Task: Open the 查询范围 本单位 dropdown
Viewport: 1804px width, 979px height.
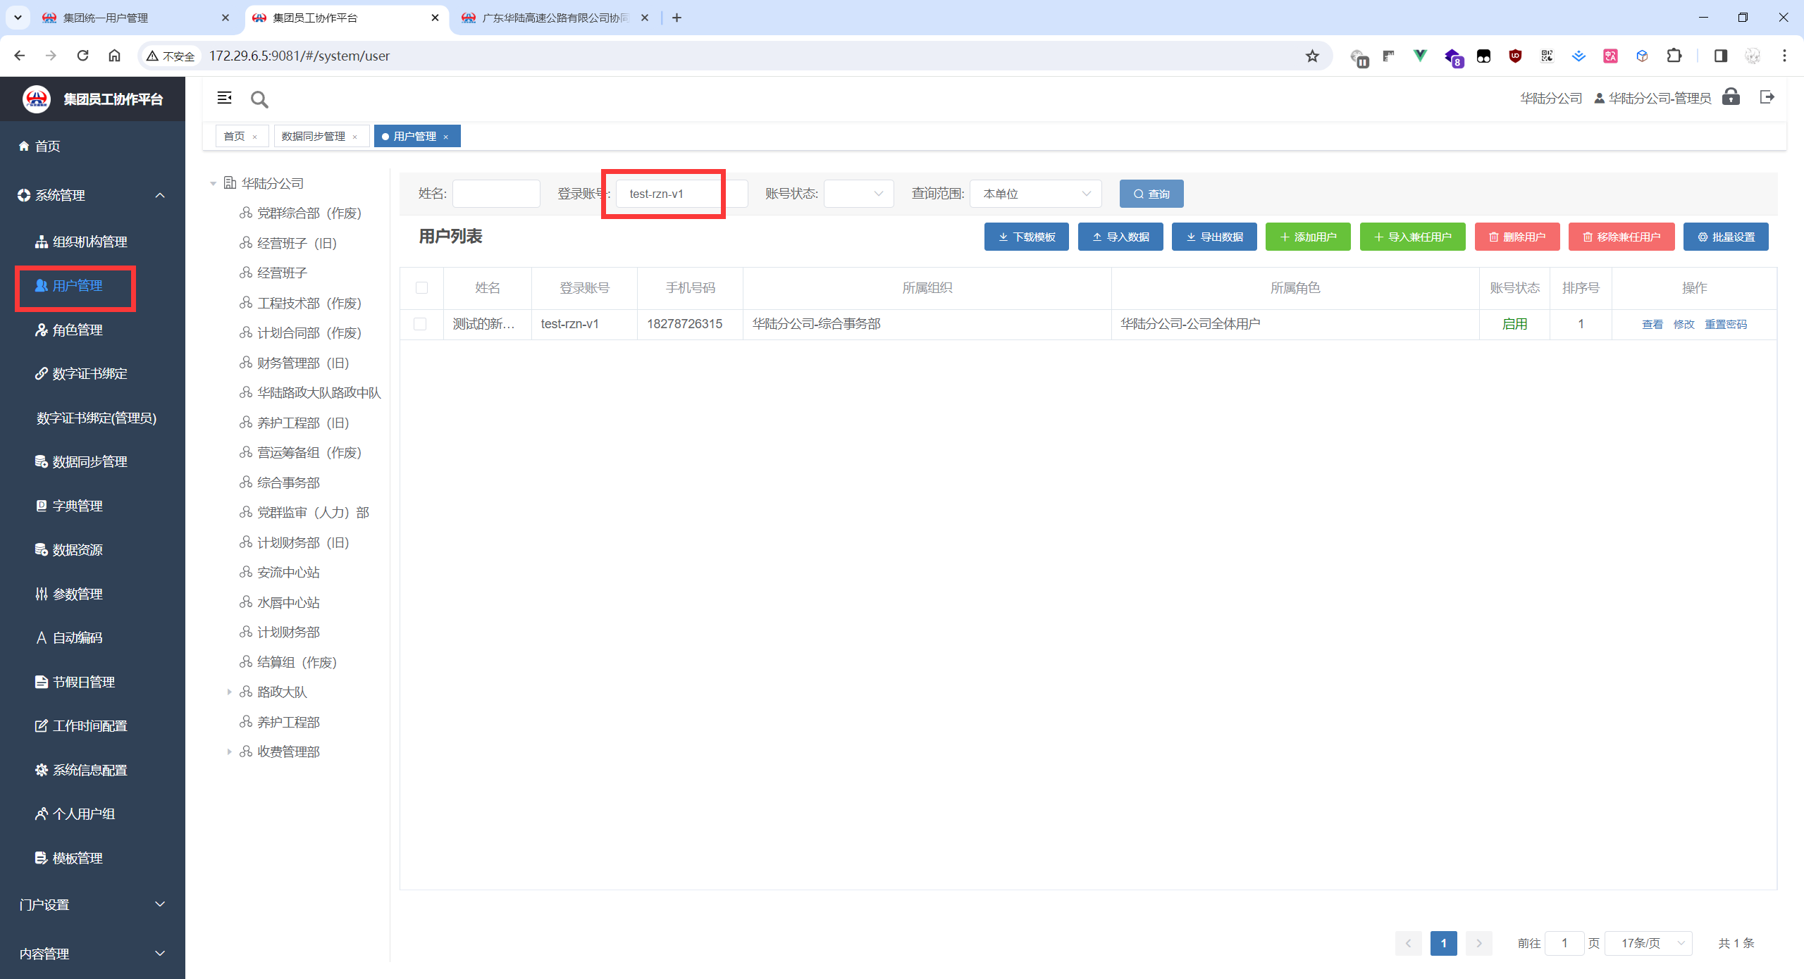Action: [x=1035, y=194]
